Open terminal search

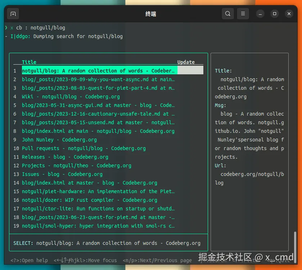227,14
